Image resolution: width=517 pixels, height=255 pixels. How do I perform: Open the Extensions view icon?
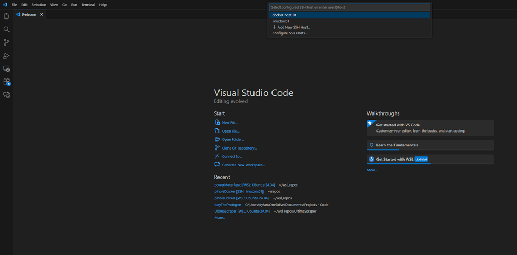[6, 82]
